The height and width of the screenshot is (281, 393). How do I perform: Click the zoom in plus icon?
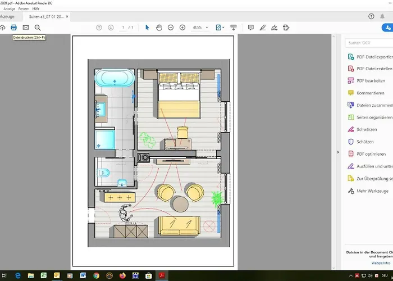pos(182,27)
